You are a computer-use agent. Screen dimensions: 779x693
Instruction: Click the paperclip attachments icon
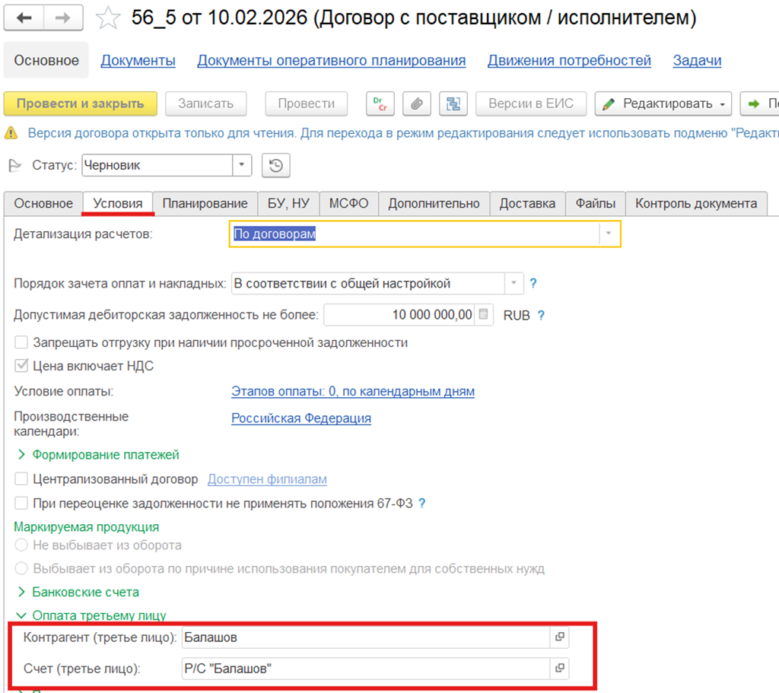click(416, 103)
